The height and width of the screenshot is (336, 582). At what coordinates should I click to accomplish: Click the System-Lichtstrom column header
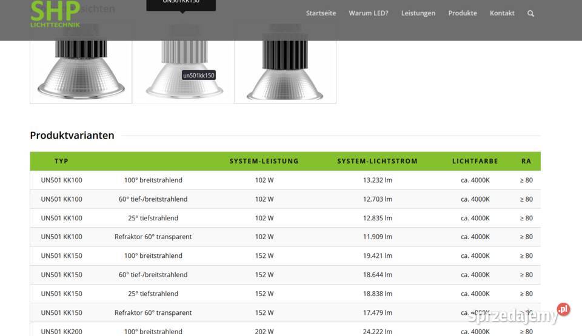coord(377,161)
